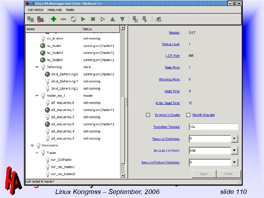Click the No Quorum Policy stop field
The height and width of the screenshot is (198, 264).
[x=210, y=150]
